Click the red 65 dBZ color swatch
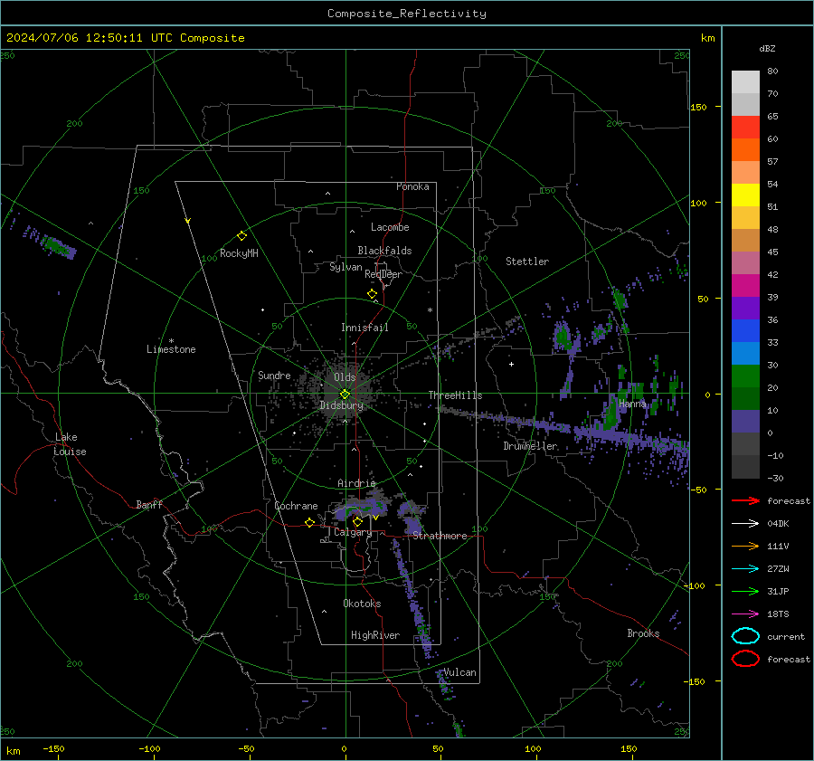Screen dimensions: 814x761 [x=745, y=128]
